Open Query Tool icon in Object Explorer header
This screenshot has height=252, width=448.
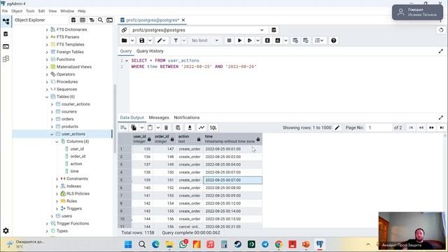(73, 20)
